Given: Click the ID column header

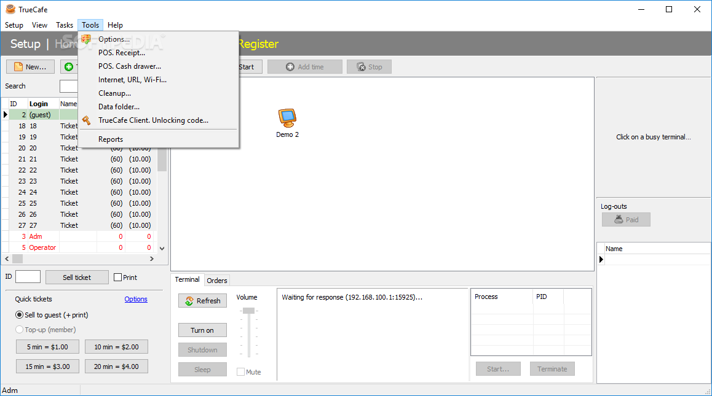Looking at the screenshot, I should [x=18, y=104].
